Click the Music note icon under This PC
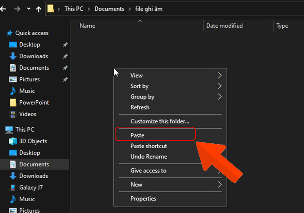The width and height of the screenshot is (304, 213). click(13, 199)
